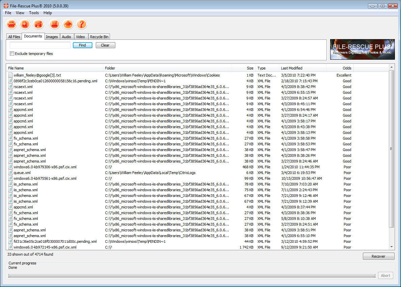Screen dimensions: 401x287
Task: Sort by Size column header
Action: click(244, 68)
